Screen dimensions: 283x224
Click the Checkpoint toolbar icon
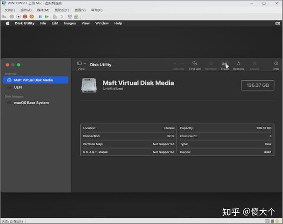tap(55, 17)
